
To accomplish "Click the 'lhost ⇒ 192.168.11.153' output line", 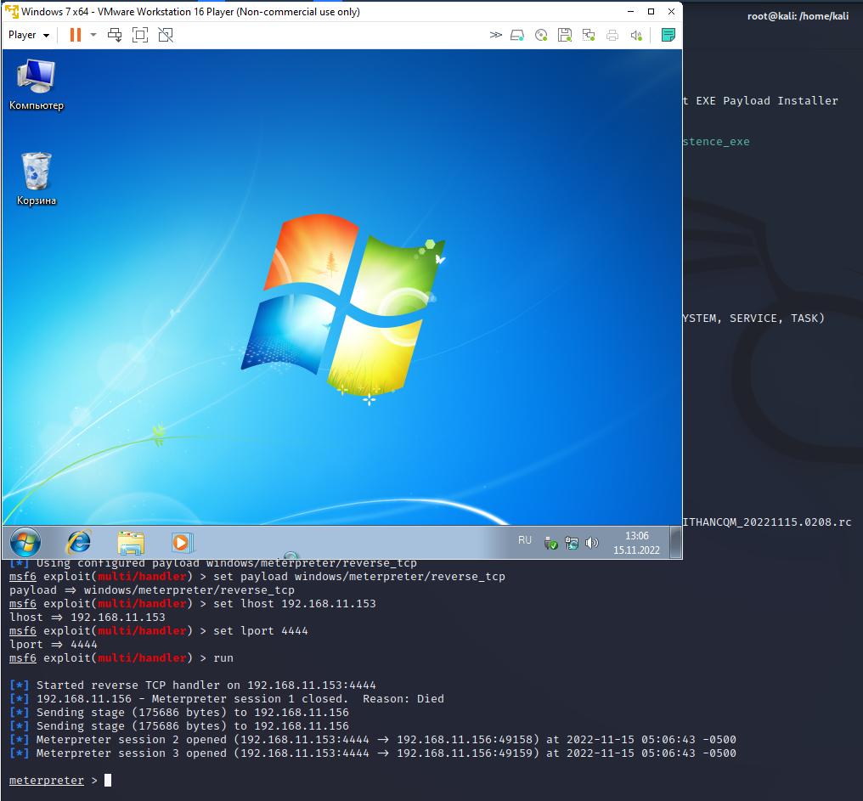I will 87,618.
